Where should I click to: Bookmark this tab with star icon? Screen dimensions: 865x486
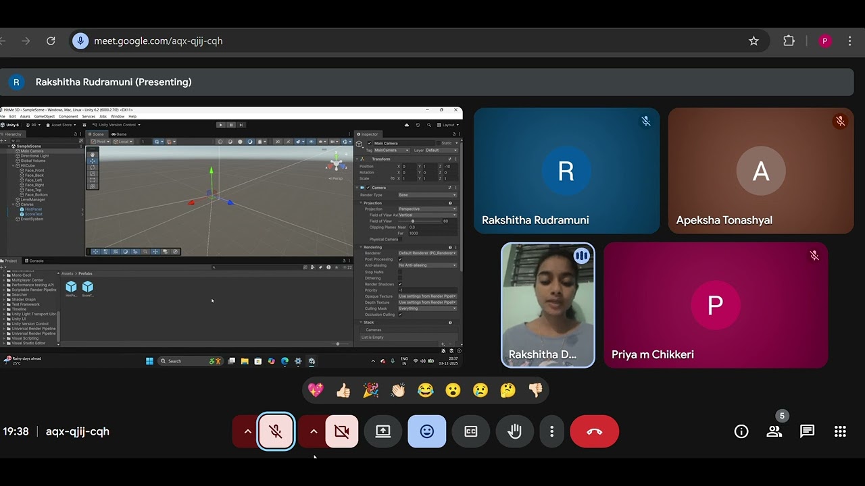tap(753, 41)
